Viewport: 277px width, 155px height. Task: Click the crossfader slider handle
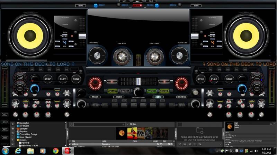[138, 81]
